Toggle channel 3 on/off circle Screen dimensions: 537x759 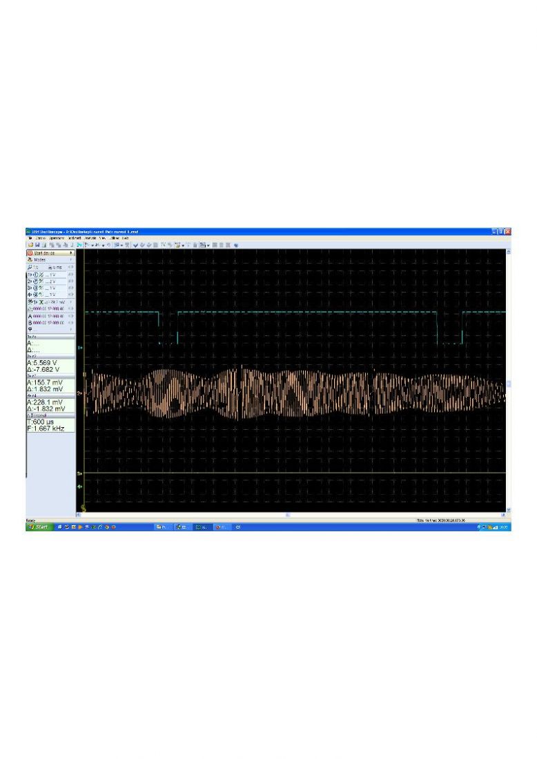36,288
